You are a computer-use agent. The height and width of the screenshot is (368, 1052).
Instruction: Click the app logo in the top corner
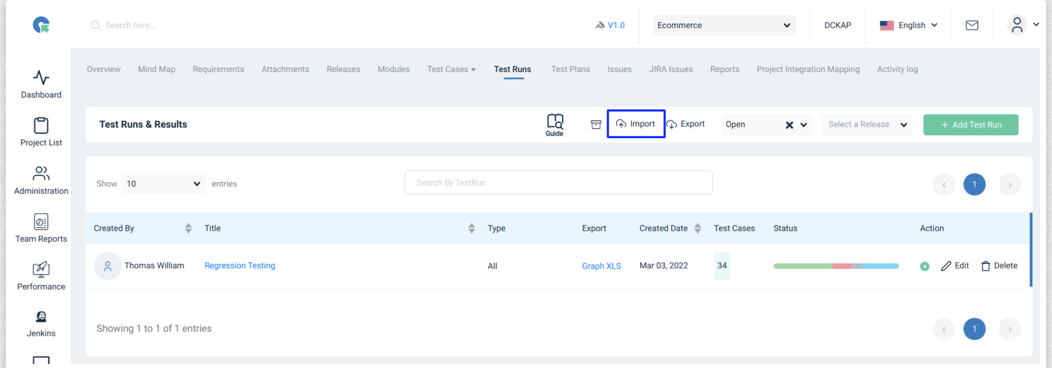pos(41,24)
